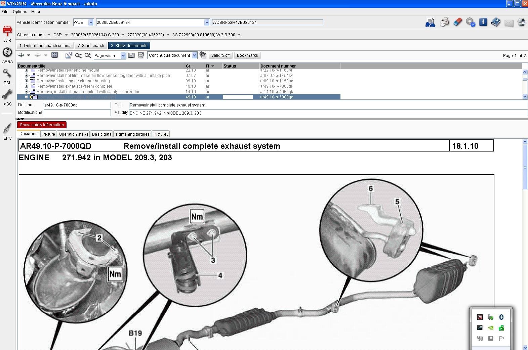Open the Options menu
This screenshot has width=528, height=350.
(x=20, y=12)
